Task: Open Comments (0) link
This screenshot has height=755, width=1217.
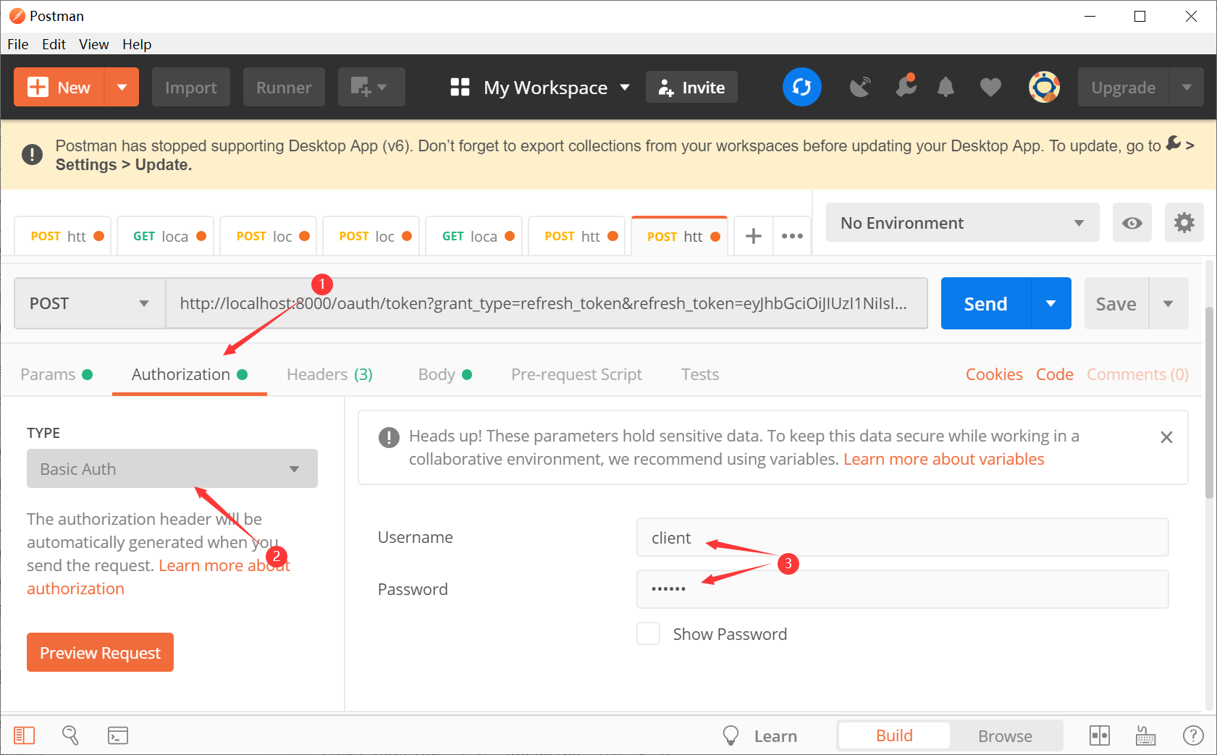Action: 1137,374
